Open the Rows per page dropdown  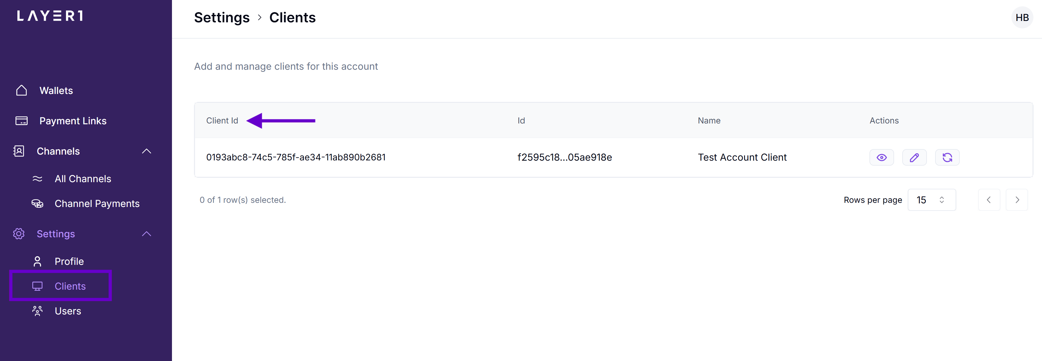point(932,200)
